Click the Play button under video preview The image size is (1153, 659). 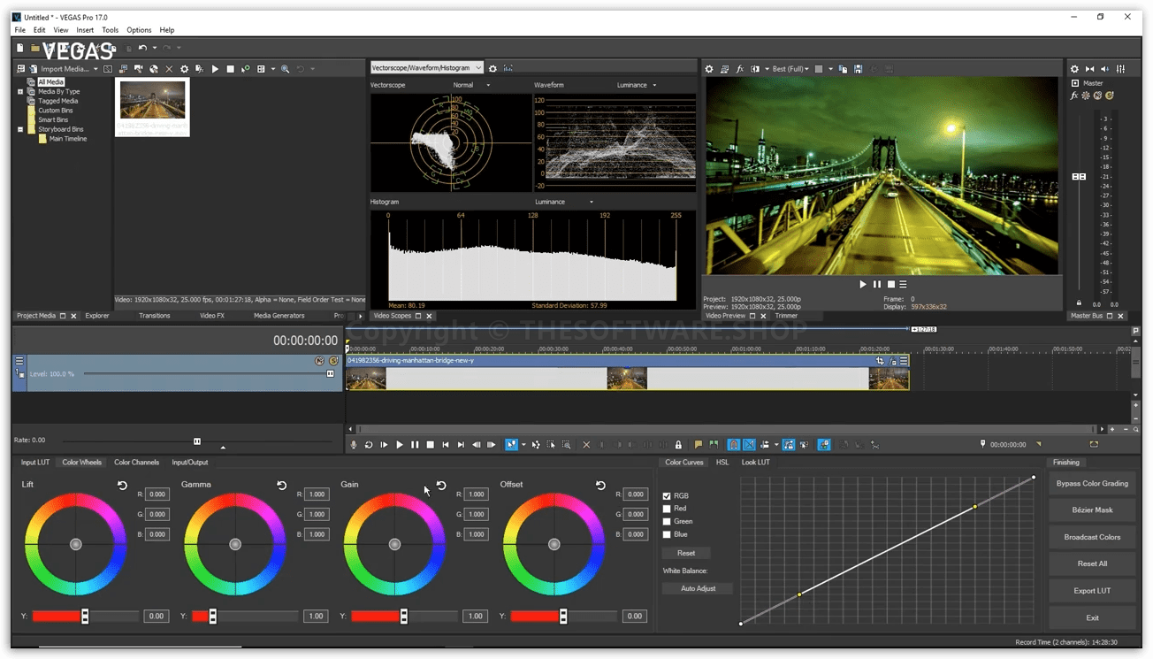(863, 284)
